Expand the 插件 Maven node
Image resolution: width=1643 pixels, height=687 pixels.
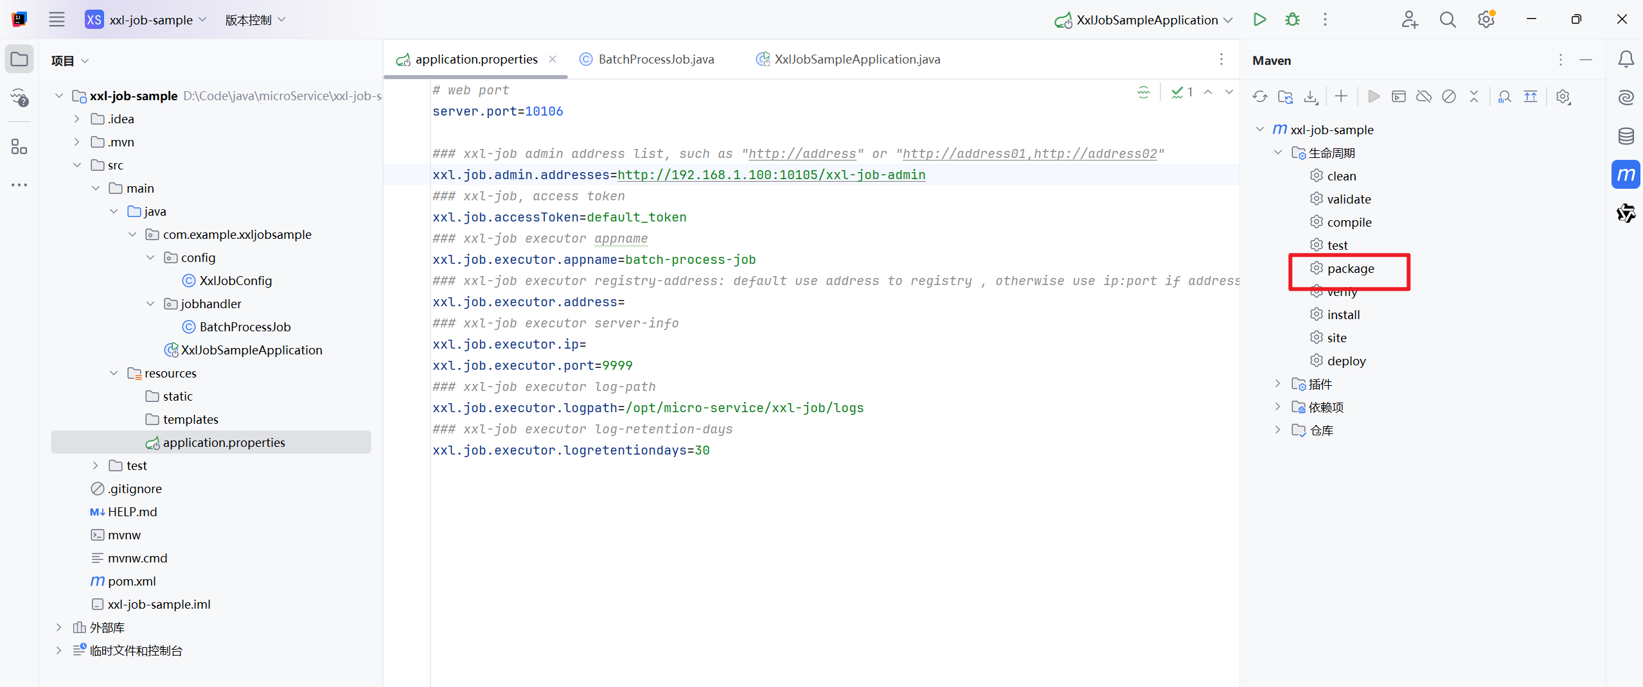[1278, 384]
